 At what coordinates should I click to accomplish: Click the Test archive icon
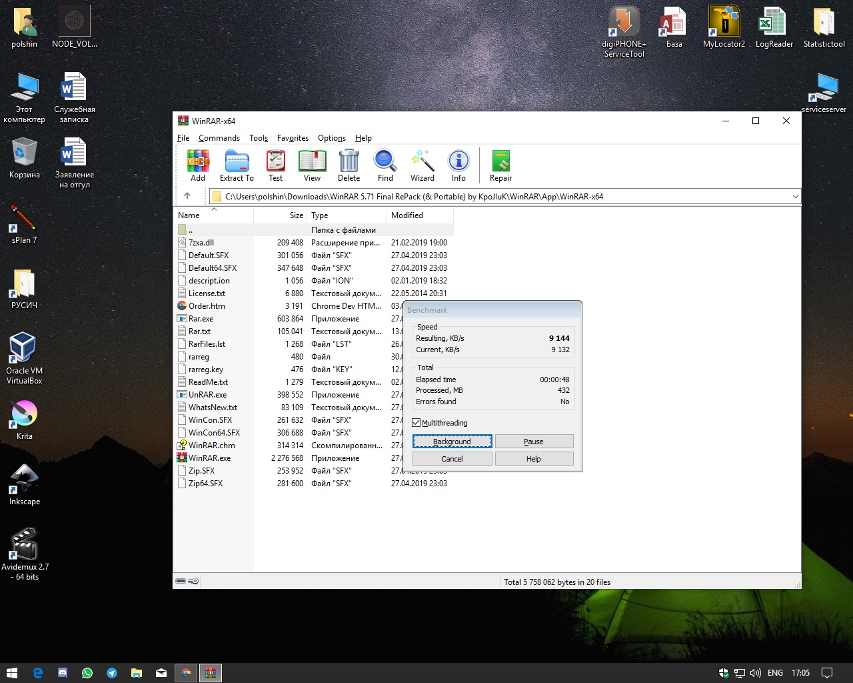[x=275, y=162]
